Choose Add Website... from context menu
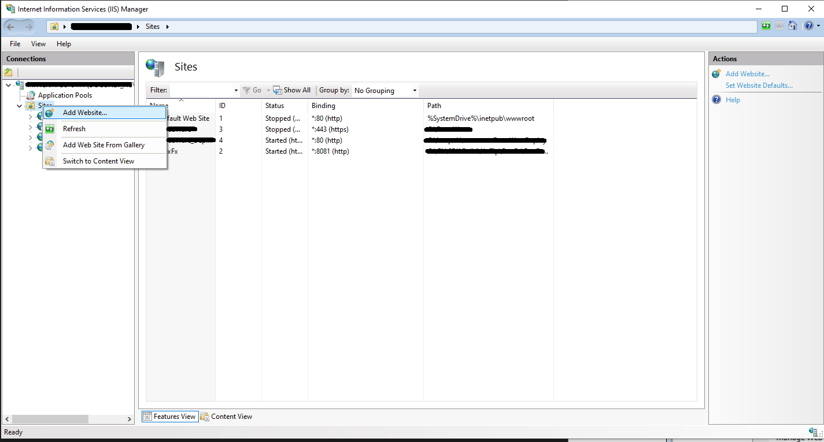Image resolution: width=824 pixels, height=442 pixels. point(105,113)
